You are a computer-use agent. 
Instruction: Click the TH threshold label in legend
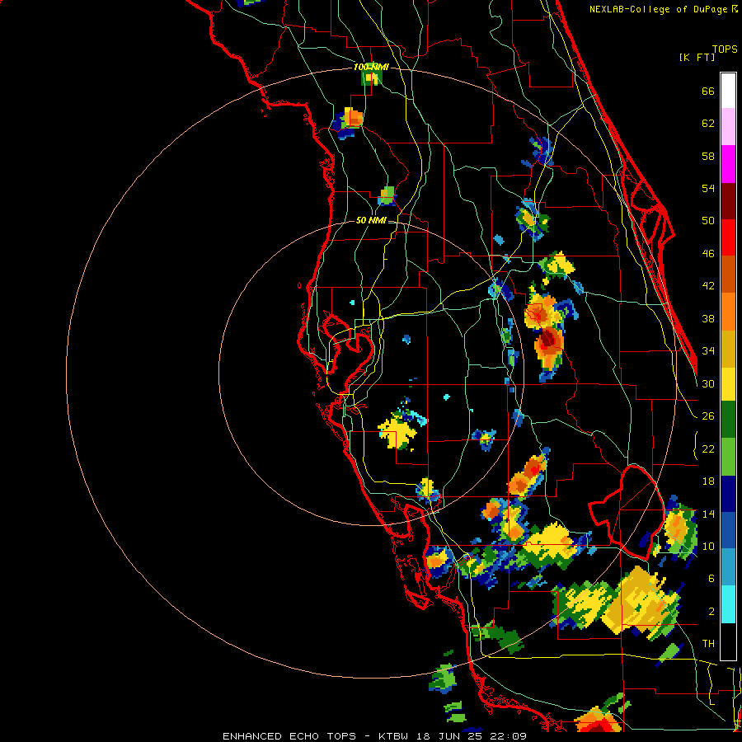(x=708, y=644)
